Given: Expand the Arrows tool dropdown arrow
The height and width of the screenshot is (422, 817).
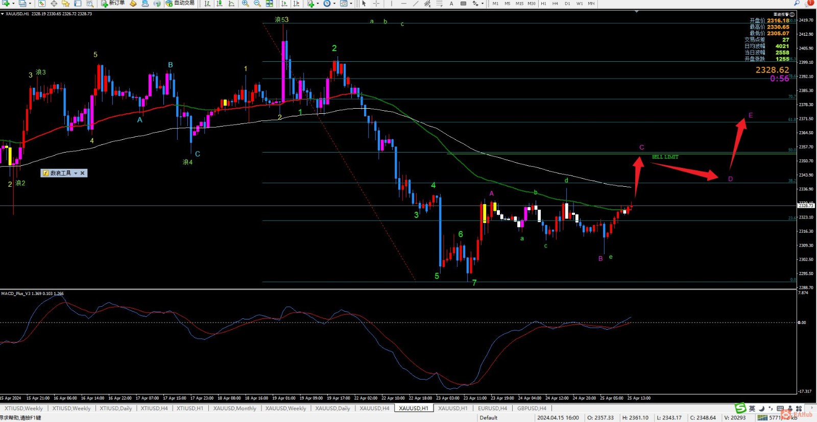Looking at the screenshot, I should 482,4.
